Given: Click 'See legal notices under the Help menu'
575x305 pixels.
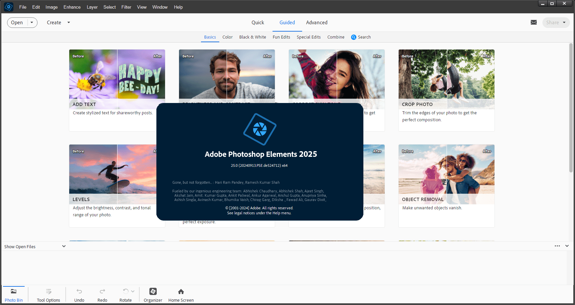Looking at the screenshot, I should (259, 213).
